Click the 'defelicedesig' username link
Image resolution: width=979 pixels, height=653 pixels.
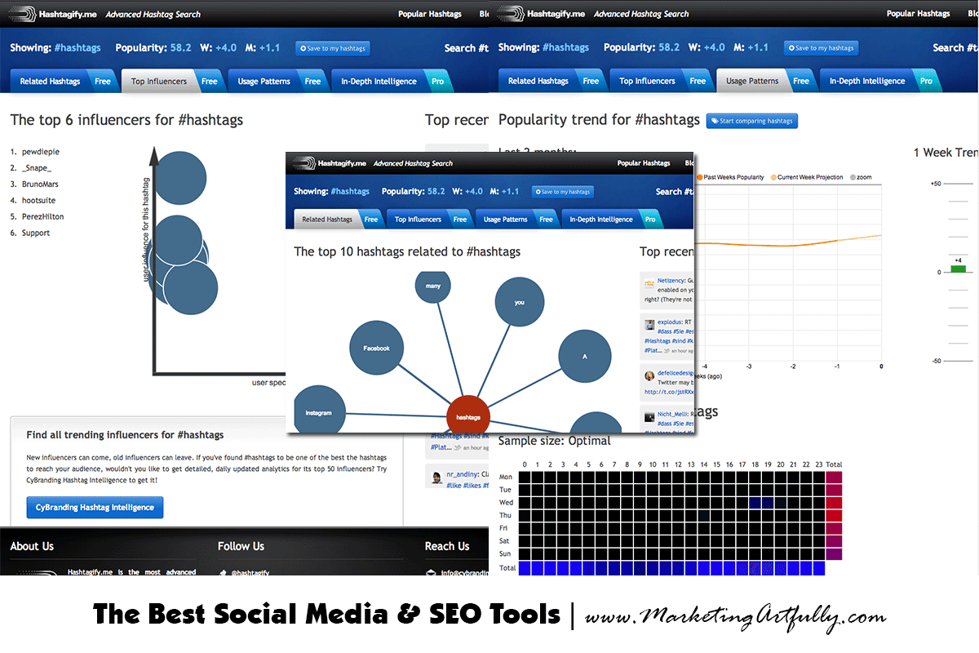[x=676, y=372]
